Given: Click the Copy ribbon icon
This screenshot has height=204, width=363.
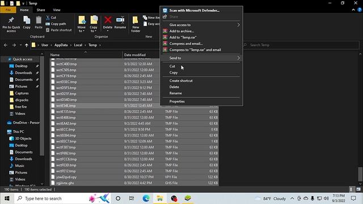Looking at the screenshot, I should coord(27,23).
